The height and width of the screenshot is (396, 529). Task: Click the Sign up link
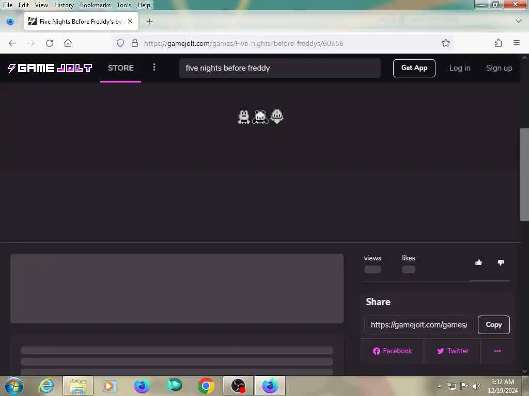pos(499,68)
